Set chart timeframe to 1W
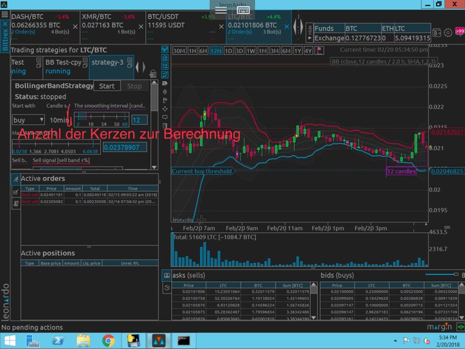 [x=251, y=51]
